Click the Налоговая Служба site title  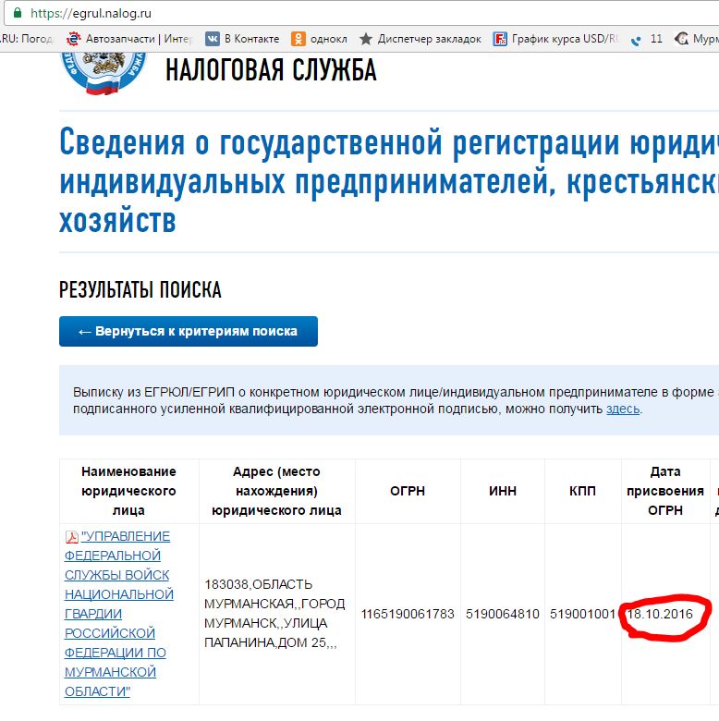coord(271,70)
